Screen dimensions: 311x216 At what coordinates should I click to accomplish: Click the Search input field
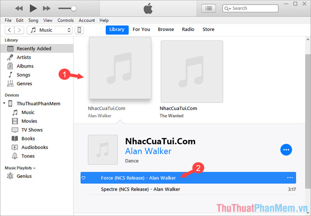click(250, 8)
